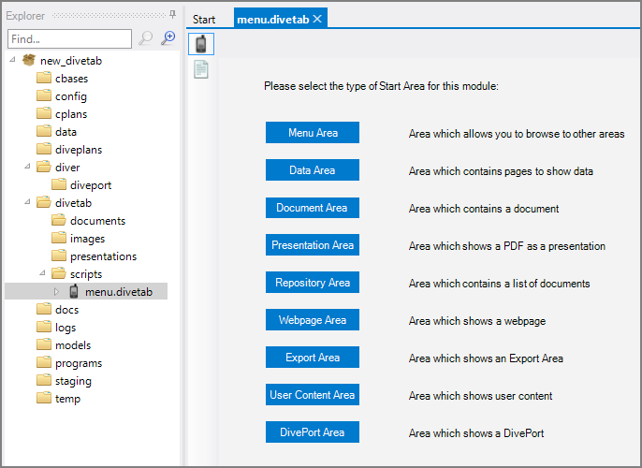Expand the menu.divetab tree node
642x468 pixels.
pyautogui.click(x=56, y=292)
